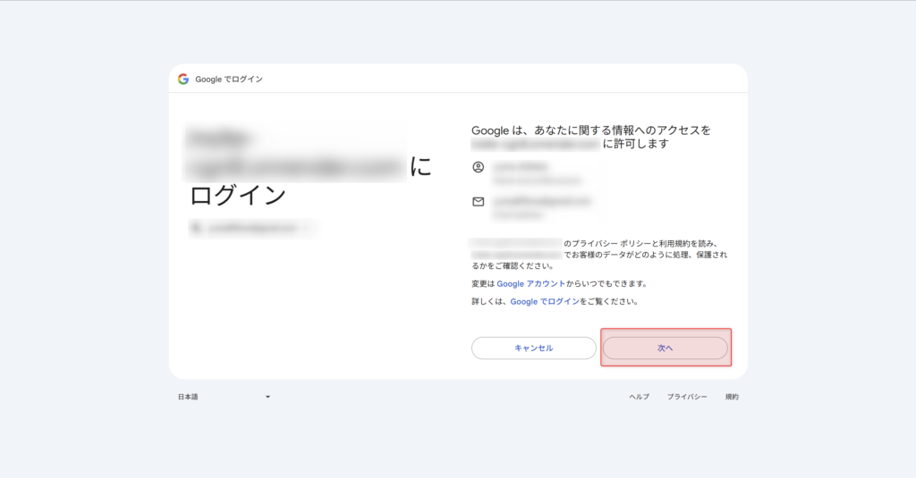This screenshot has height=478, width=916.
Task: Open the 日本語 language dropdown
Action: point(225,397)
